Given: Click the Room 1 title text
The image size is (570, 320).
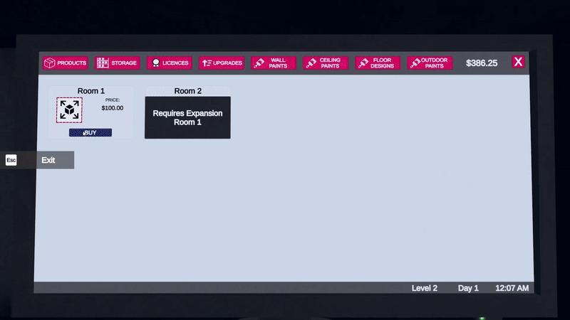Looking at the screenshot, I should click(90, 91).
